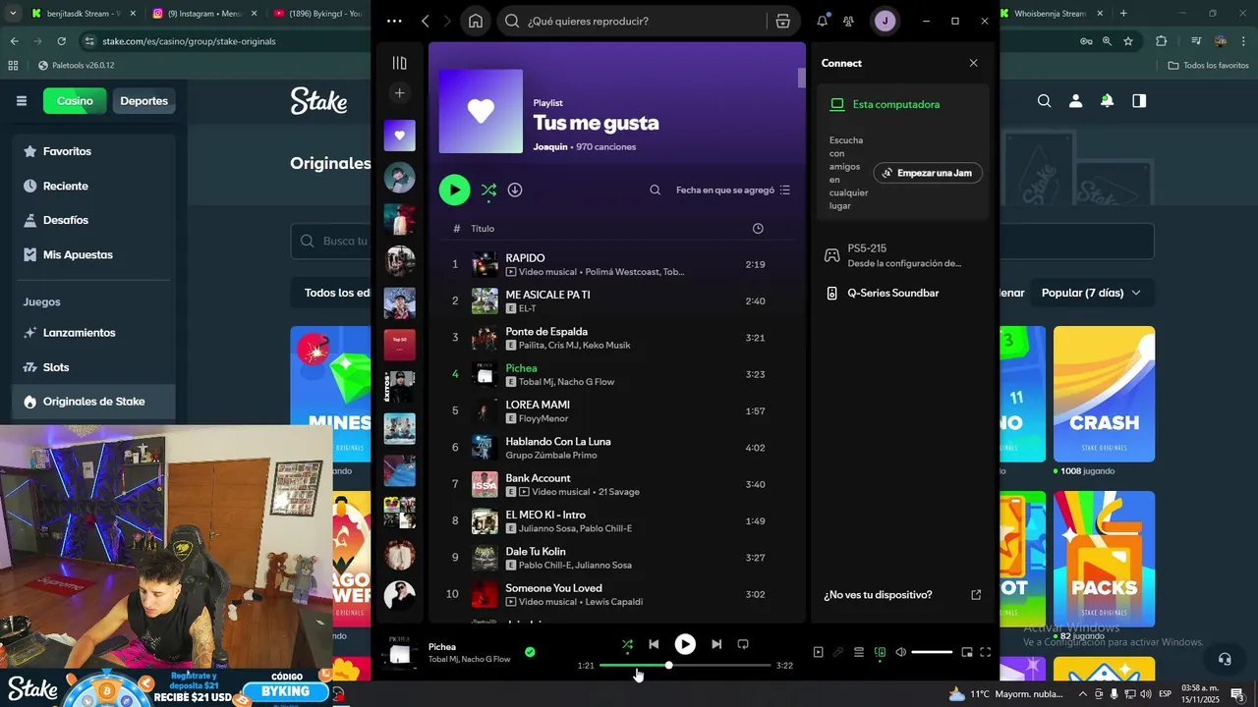
Task: Toggle liked checkmark for Pichea
Action: point(530,651)
